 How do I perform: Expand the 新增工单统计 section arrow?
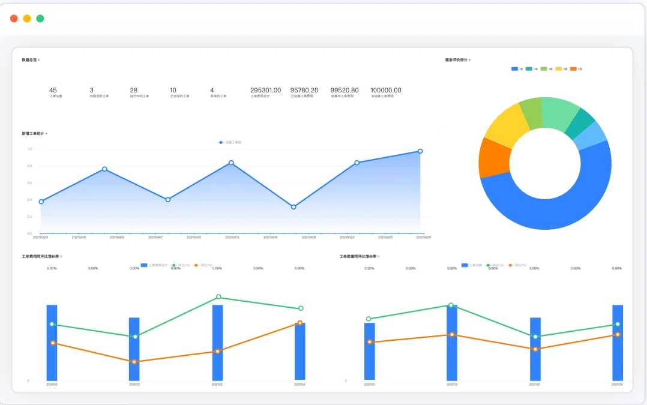(x=47, y=134)
